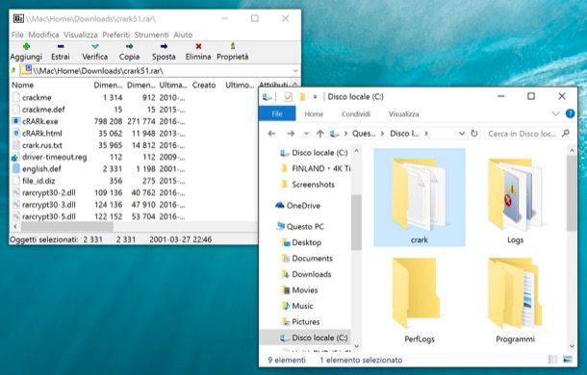The height and width of the screenshot is (375, 587).
Task: Open Documents in the navigation pane
Action: pyautogui.click(x=307, y=259)
